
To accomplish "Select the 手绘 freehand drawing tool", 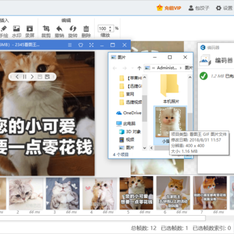I will [x=4, y=32].
